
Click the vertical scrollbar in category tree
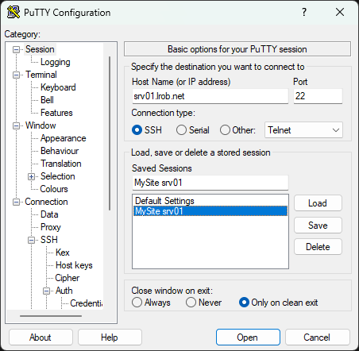click(x=110, y=133)
